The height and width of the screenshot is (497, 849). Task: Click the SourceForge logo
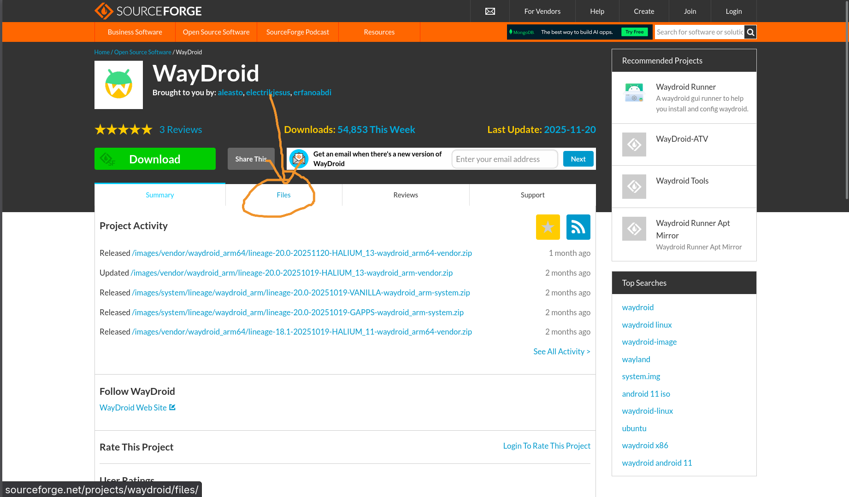pos(147,11)
